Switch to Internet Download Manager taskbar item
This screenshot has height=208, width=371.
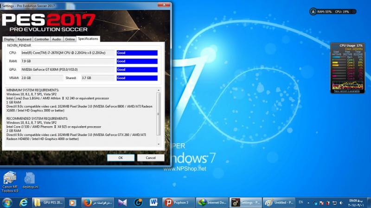(x=212, y=202)
